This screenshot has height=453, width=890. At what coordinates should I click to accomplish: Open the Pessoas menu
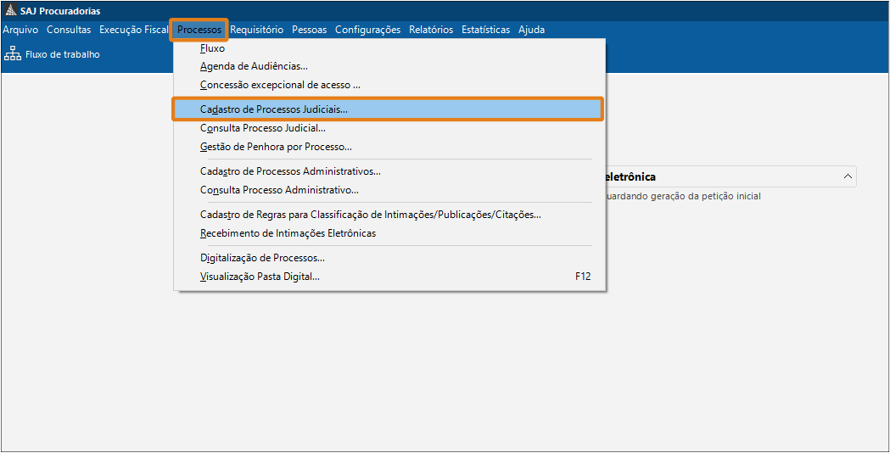click(x=309, y=30)
